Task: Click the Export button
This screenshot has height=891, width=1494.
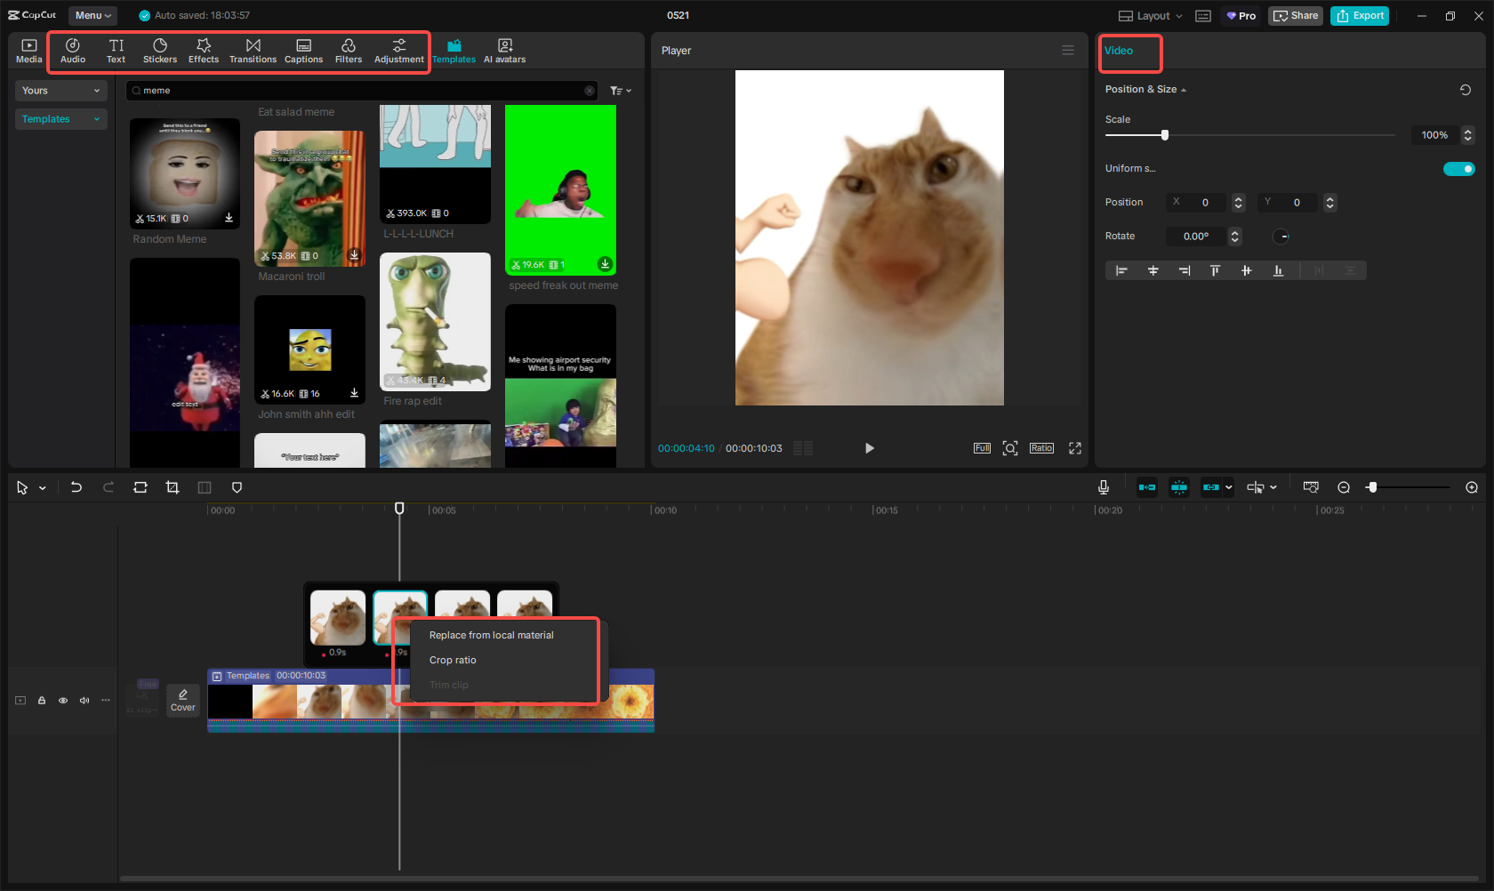Action: pos(1360,16)
